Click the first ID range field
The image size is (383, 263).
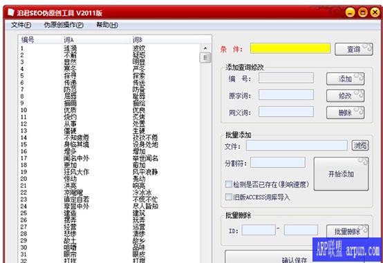tap(259, 230)
